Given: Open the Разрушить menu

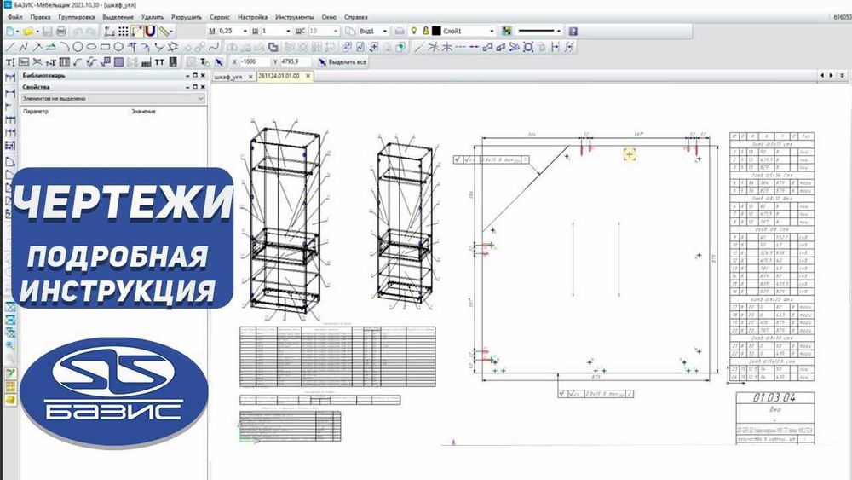Looking at the screenshot, I should [187, 17].
